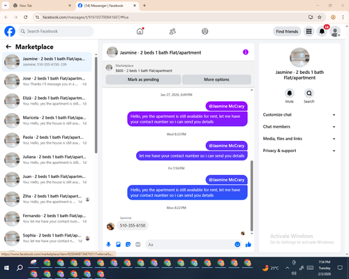The width and height of the screenshot is (349, 279).
Task: Click the Search Facebook field
Action: click(x=56, y=31)
